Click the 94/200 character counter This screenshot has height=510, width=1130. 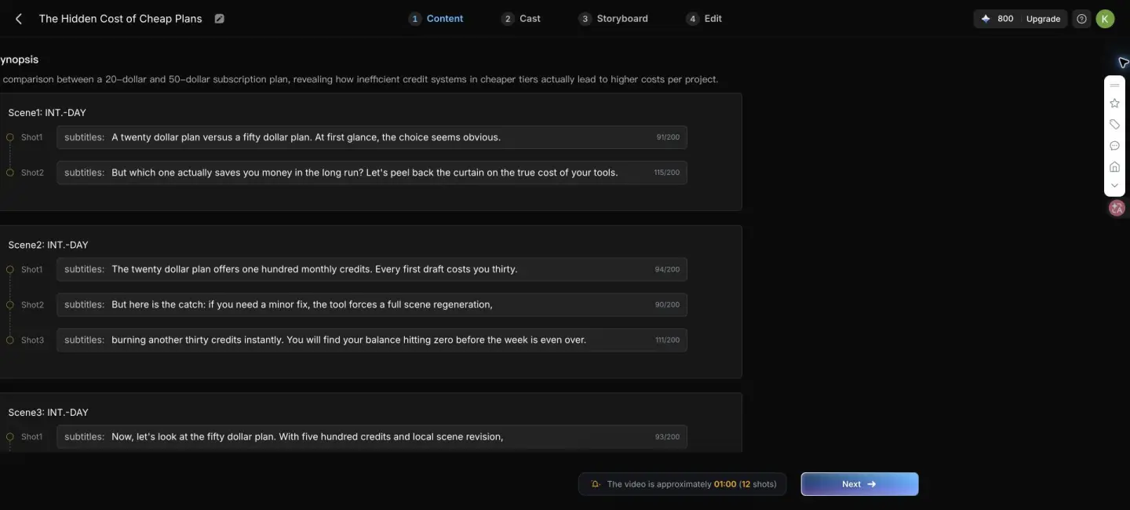(x=667, y=269)
